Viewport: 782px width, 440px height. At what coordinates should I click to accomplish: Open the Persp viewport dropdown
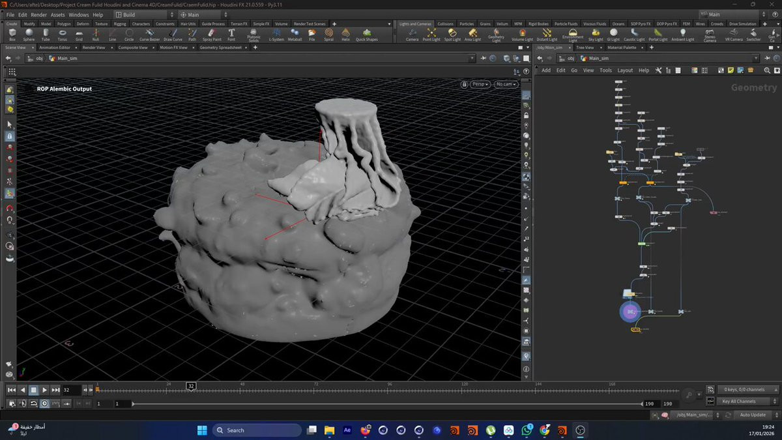click(481, 84)
